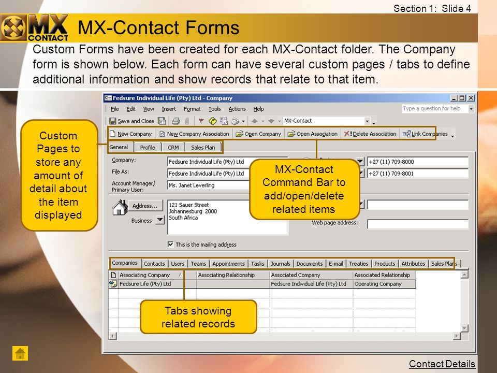Click the Print icon

pyautogui.click(x=176, y=121)
